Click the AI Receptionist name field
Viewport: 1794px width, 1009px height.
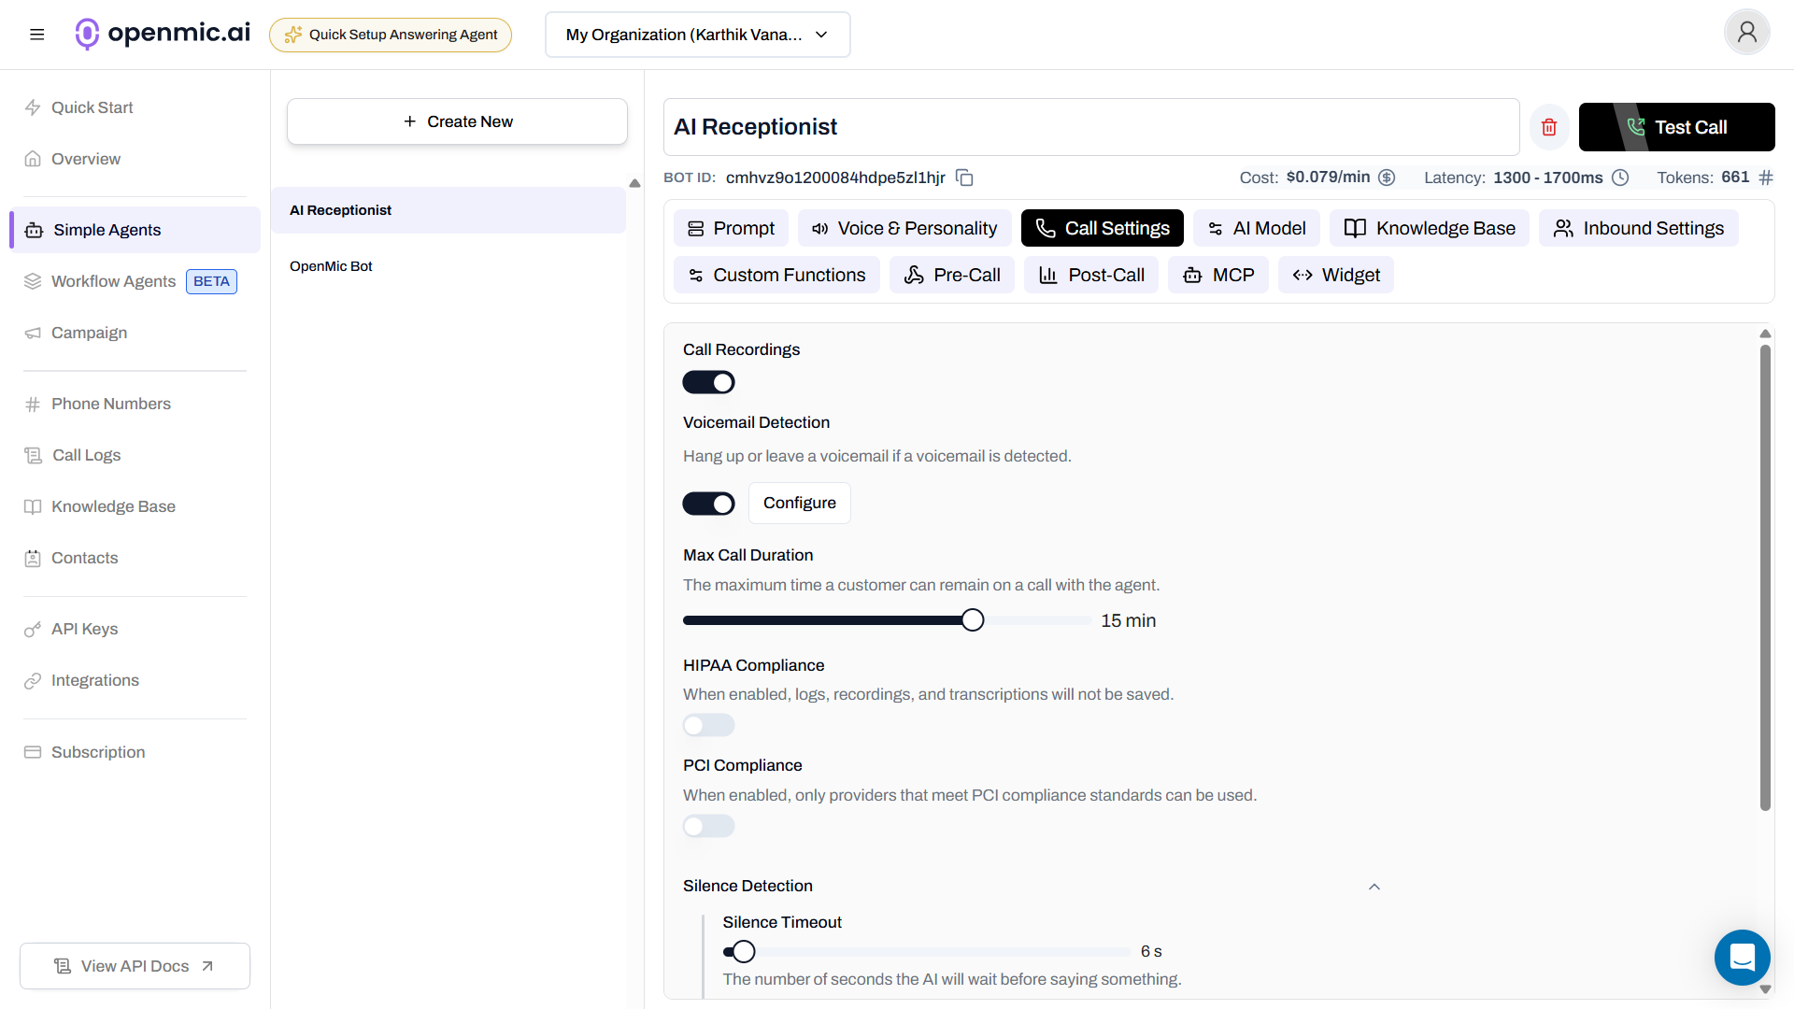1090,127
